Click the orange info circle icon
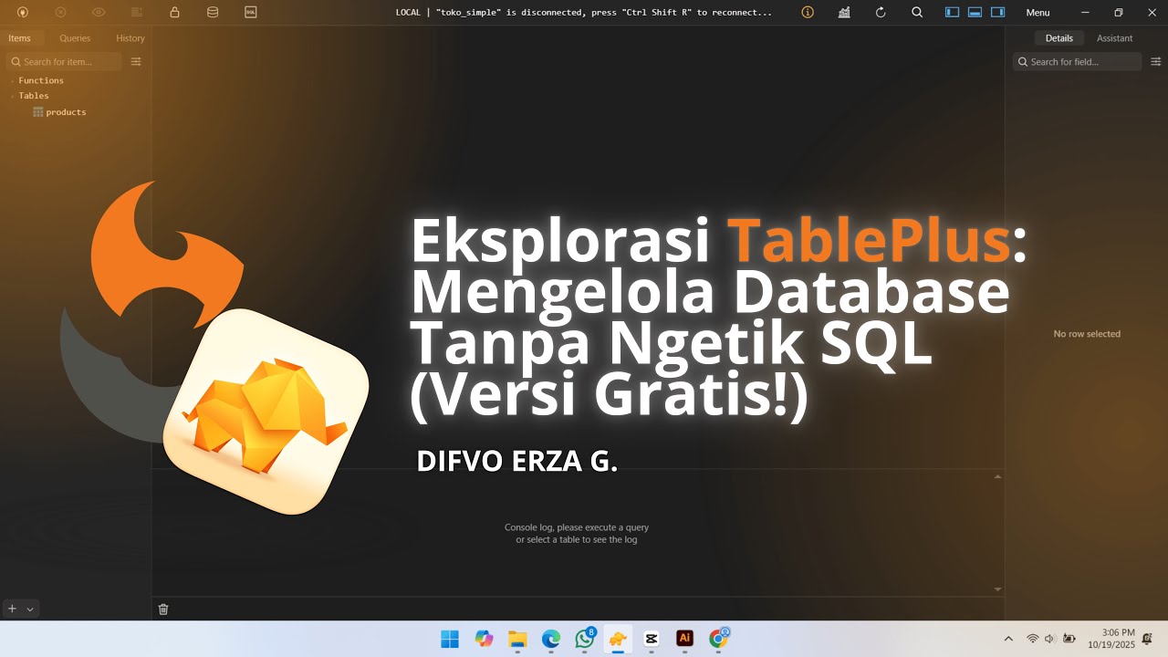This screenshot has width=1168, height=657. (808, 12)
